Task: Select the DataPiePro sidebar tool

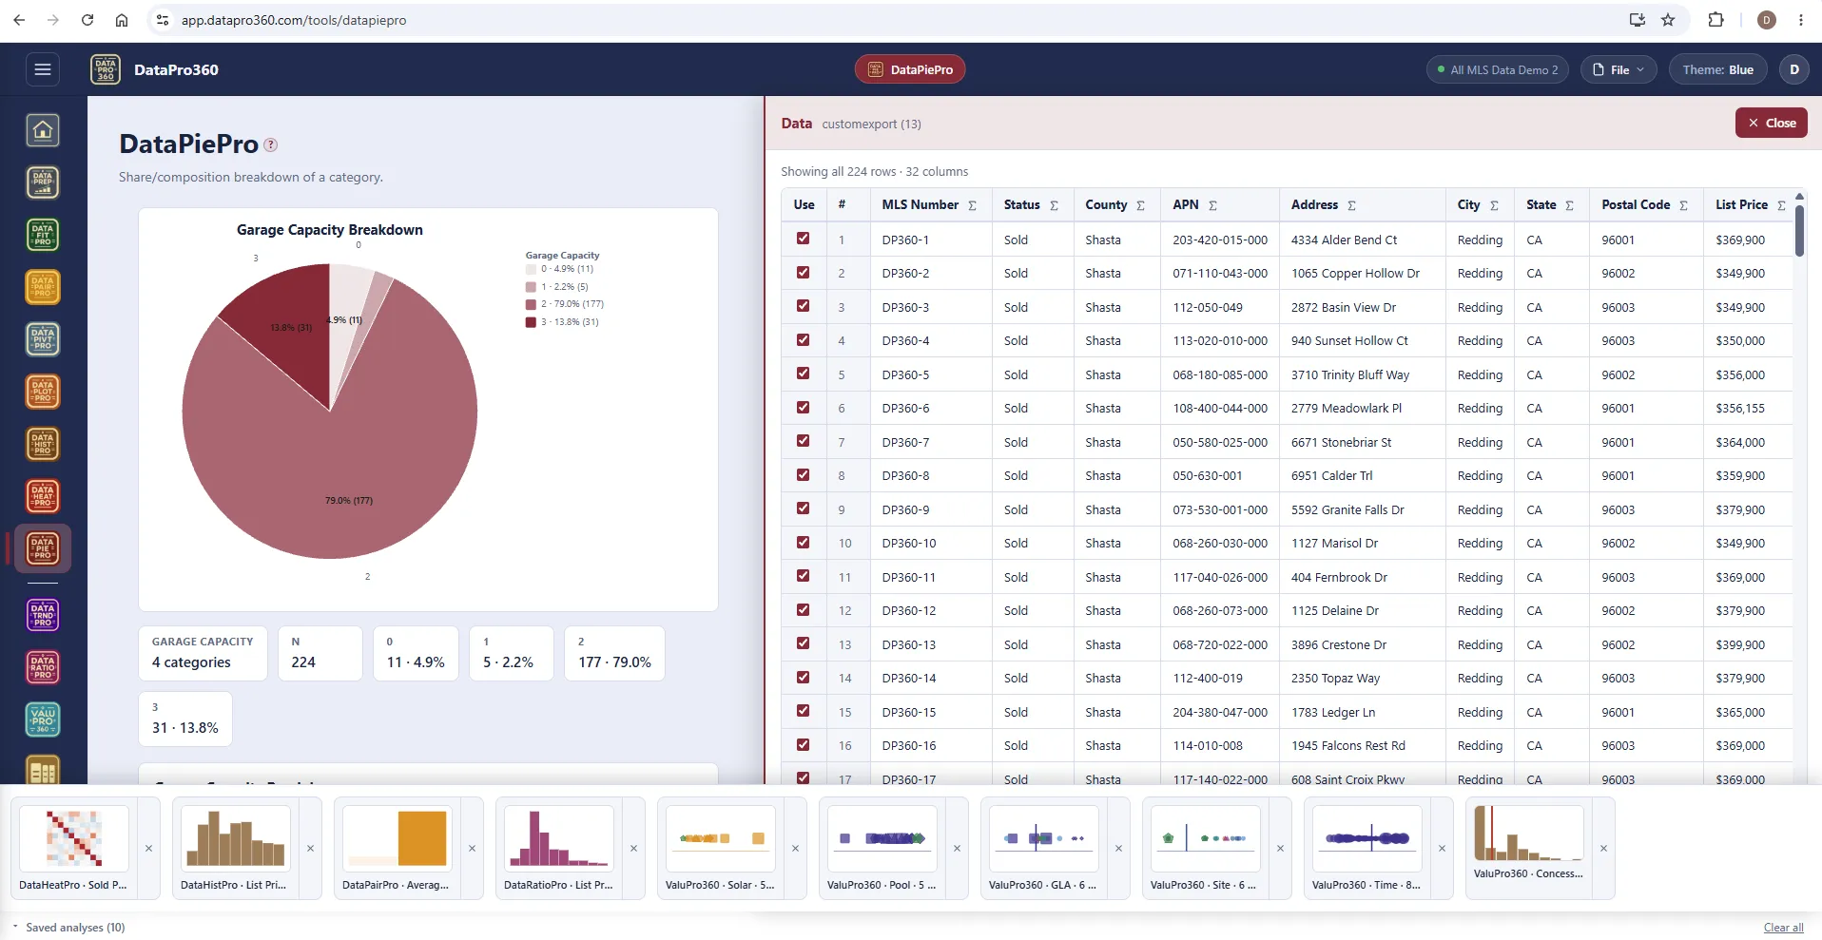Action: pyautogui.click(x=43, y=548)
